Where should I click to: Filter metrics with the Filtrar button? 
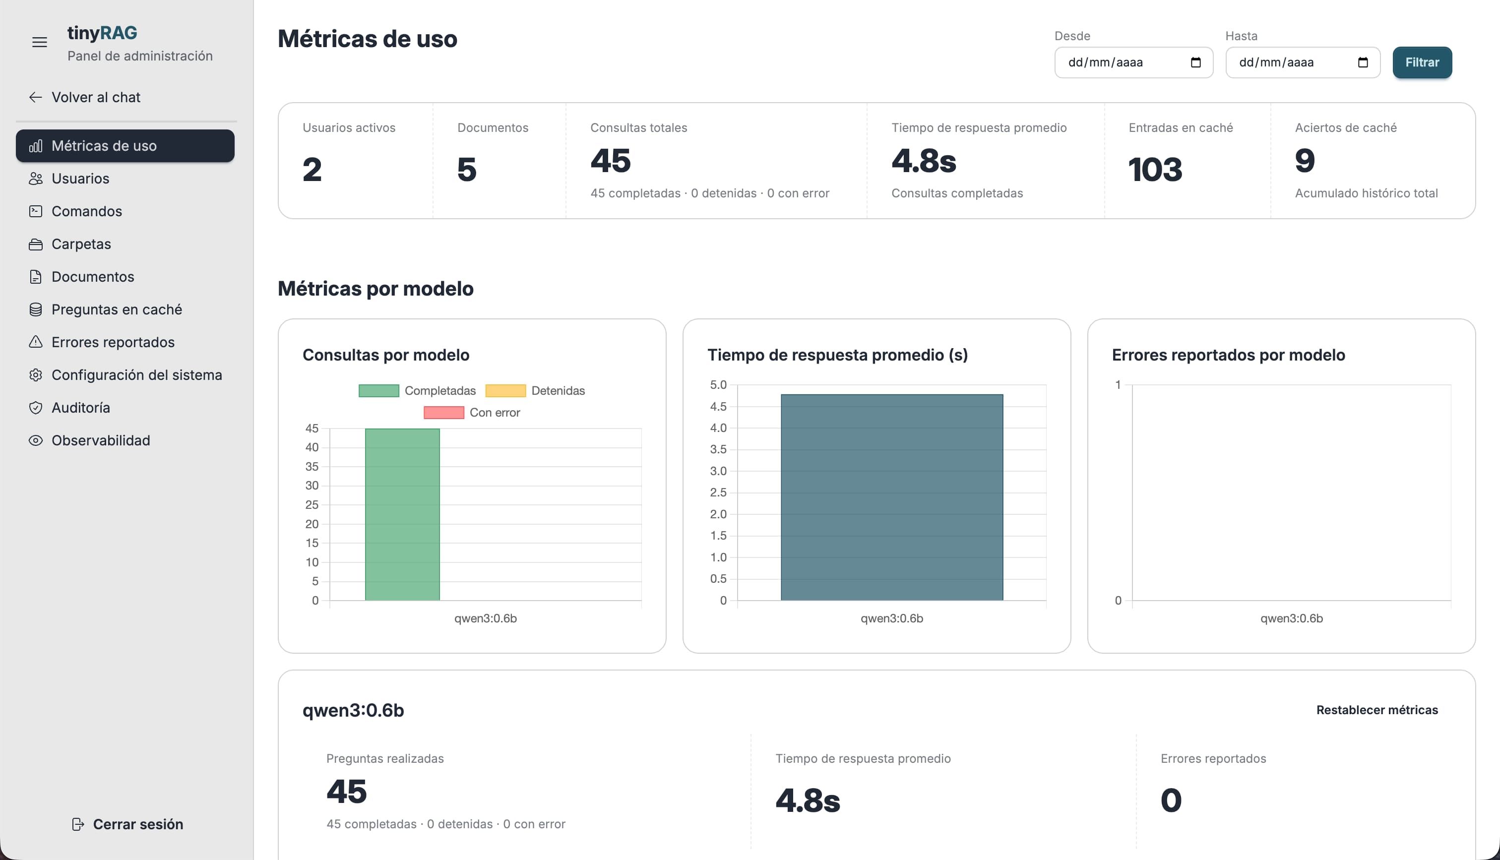(x=1422, y=62)
